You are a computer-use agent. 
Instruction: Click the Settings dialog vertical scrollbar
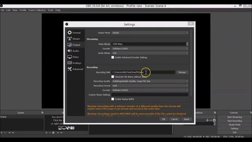click(191, 63)
